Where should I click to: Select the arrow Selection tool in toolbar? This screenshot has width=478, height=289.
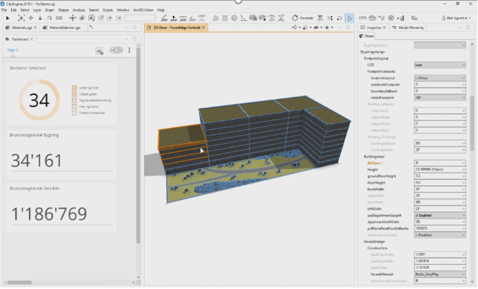pyautogui.click(x=6, y=18)
